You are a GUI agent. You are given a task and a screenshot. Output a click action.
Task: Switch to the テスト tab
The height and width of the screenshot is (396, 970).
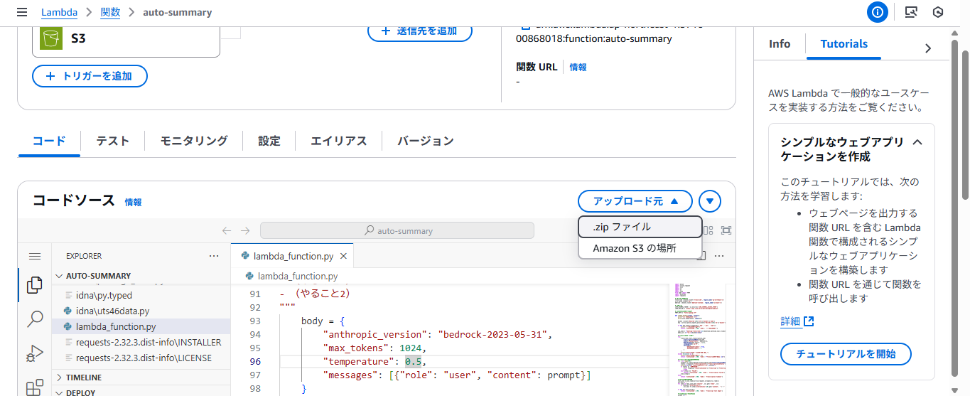click(x=113, y=141)
